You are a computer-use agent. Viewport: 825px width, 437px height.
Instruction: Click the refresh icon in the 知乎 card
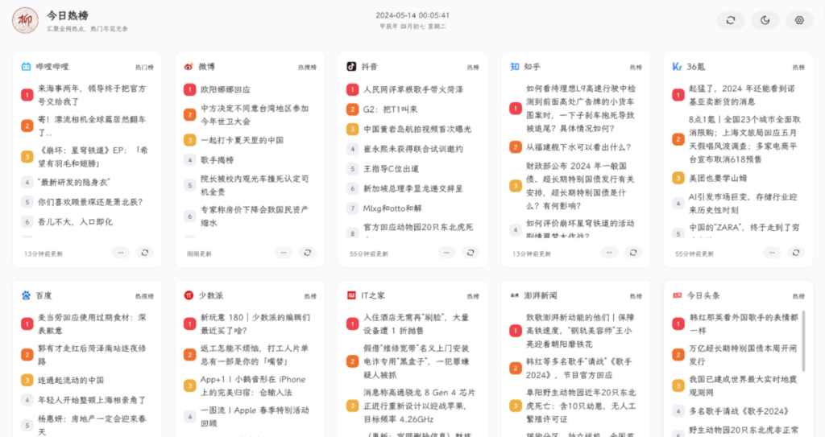click(x=633, y=253)
